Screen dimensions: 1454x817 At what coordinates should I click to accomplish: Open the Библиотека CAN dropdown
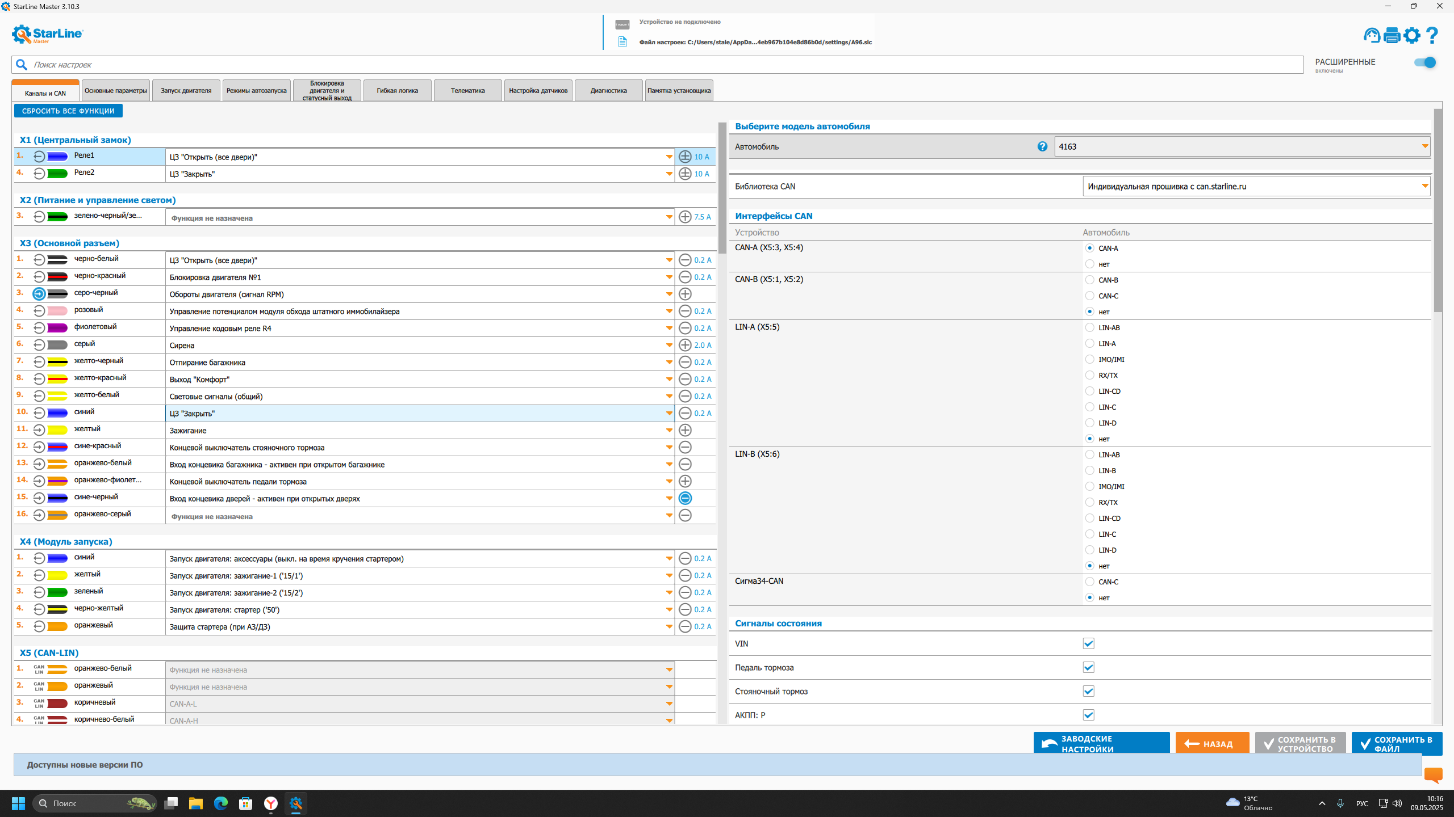[1256, 186]
